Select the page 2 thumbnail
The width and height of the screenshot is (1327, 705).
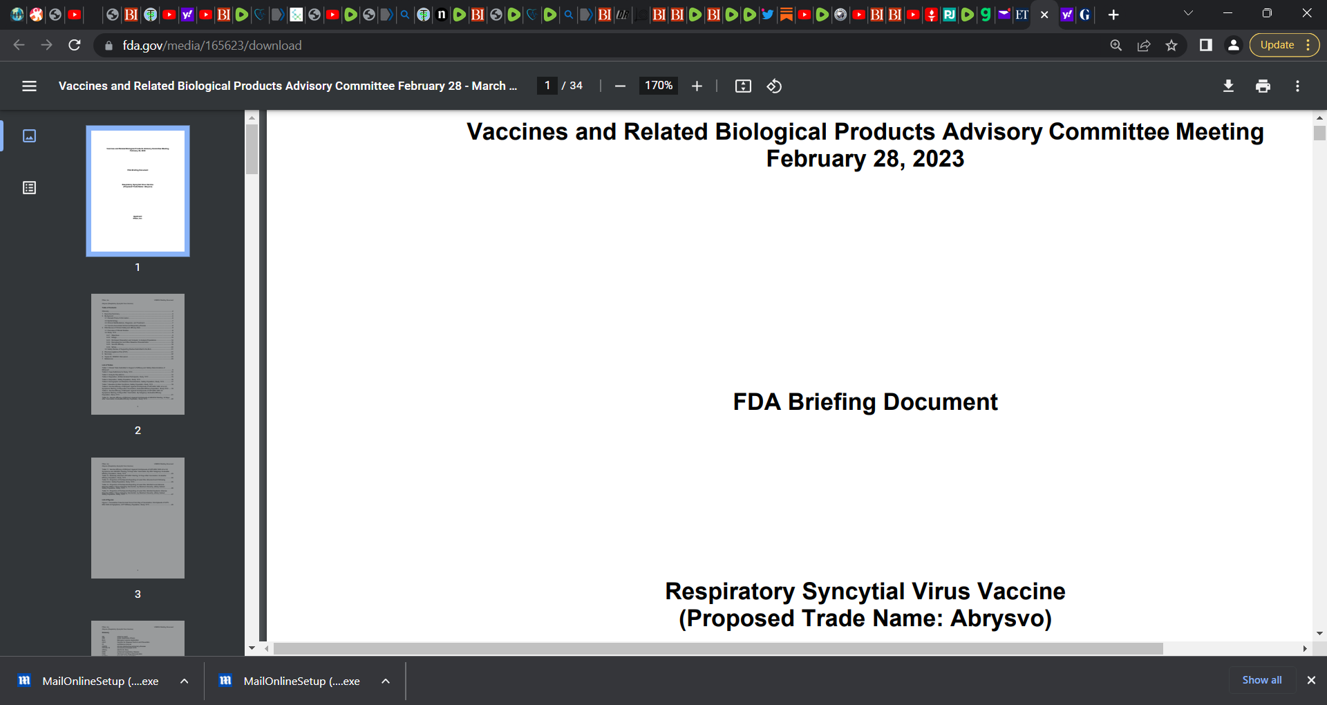[x=138, y=354]
